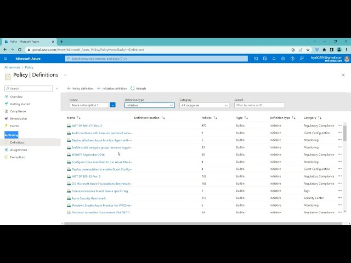Click the Microsoft Azure home label
This screenshot has width=351, height=263.
[x=28, y=59]
